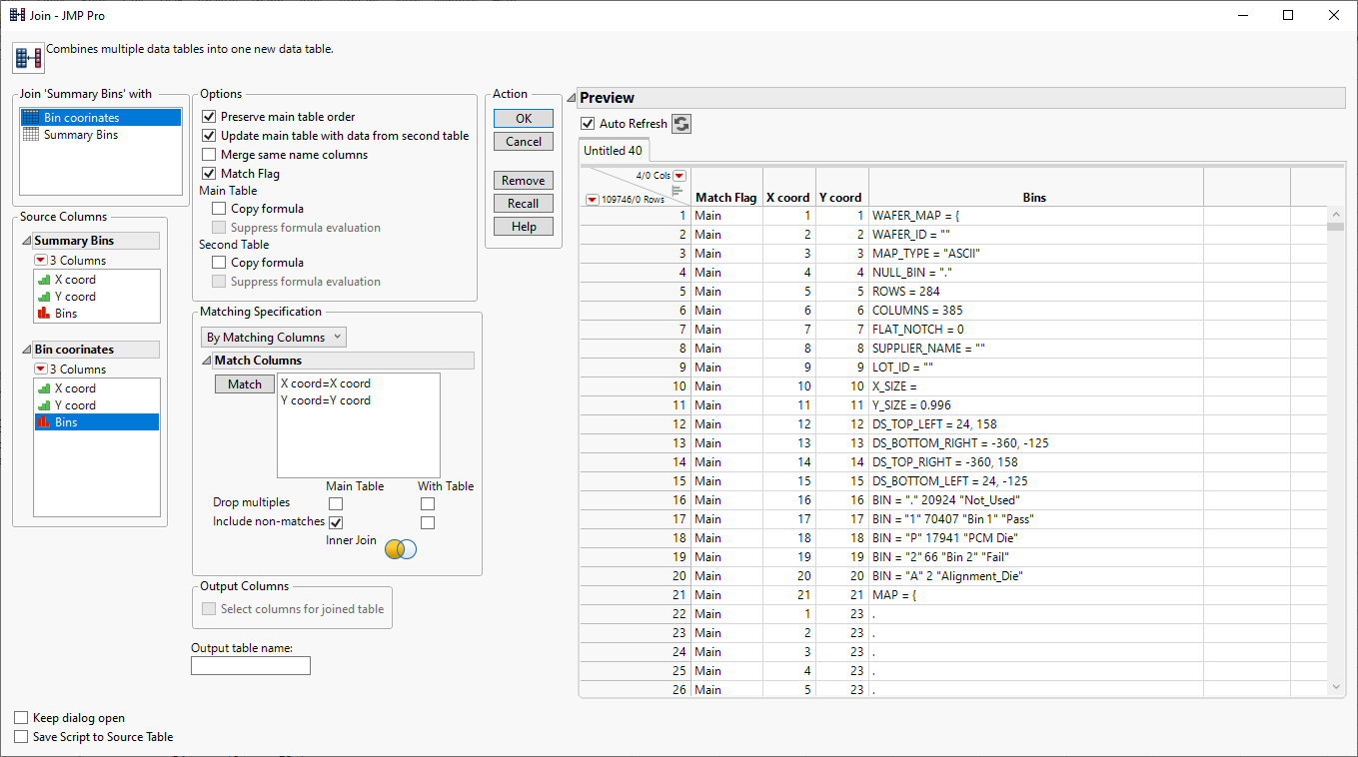Viewport: 1358px width, 757px height.
Task: Click the Join tool icon beside the description
Action: click(x=27, y=57)
